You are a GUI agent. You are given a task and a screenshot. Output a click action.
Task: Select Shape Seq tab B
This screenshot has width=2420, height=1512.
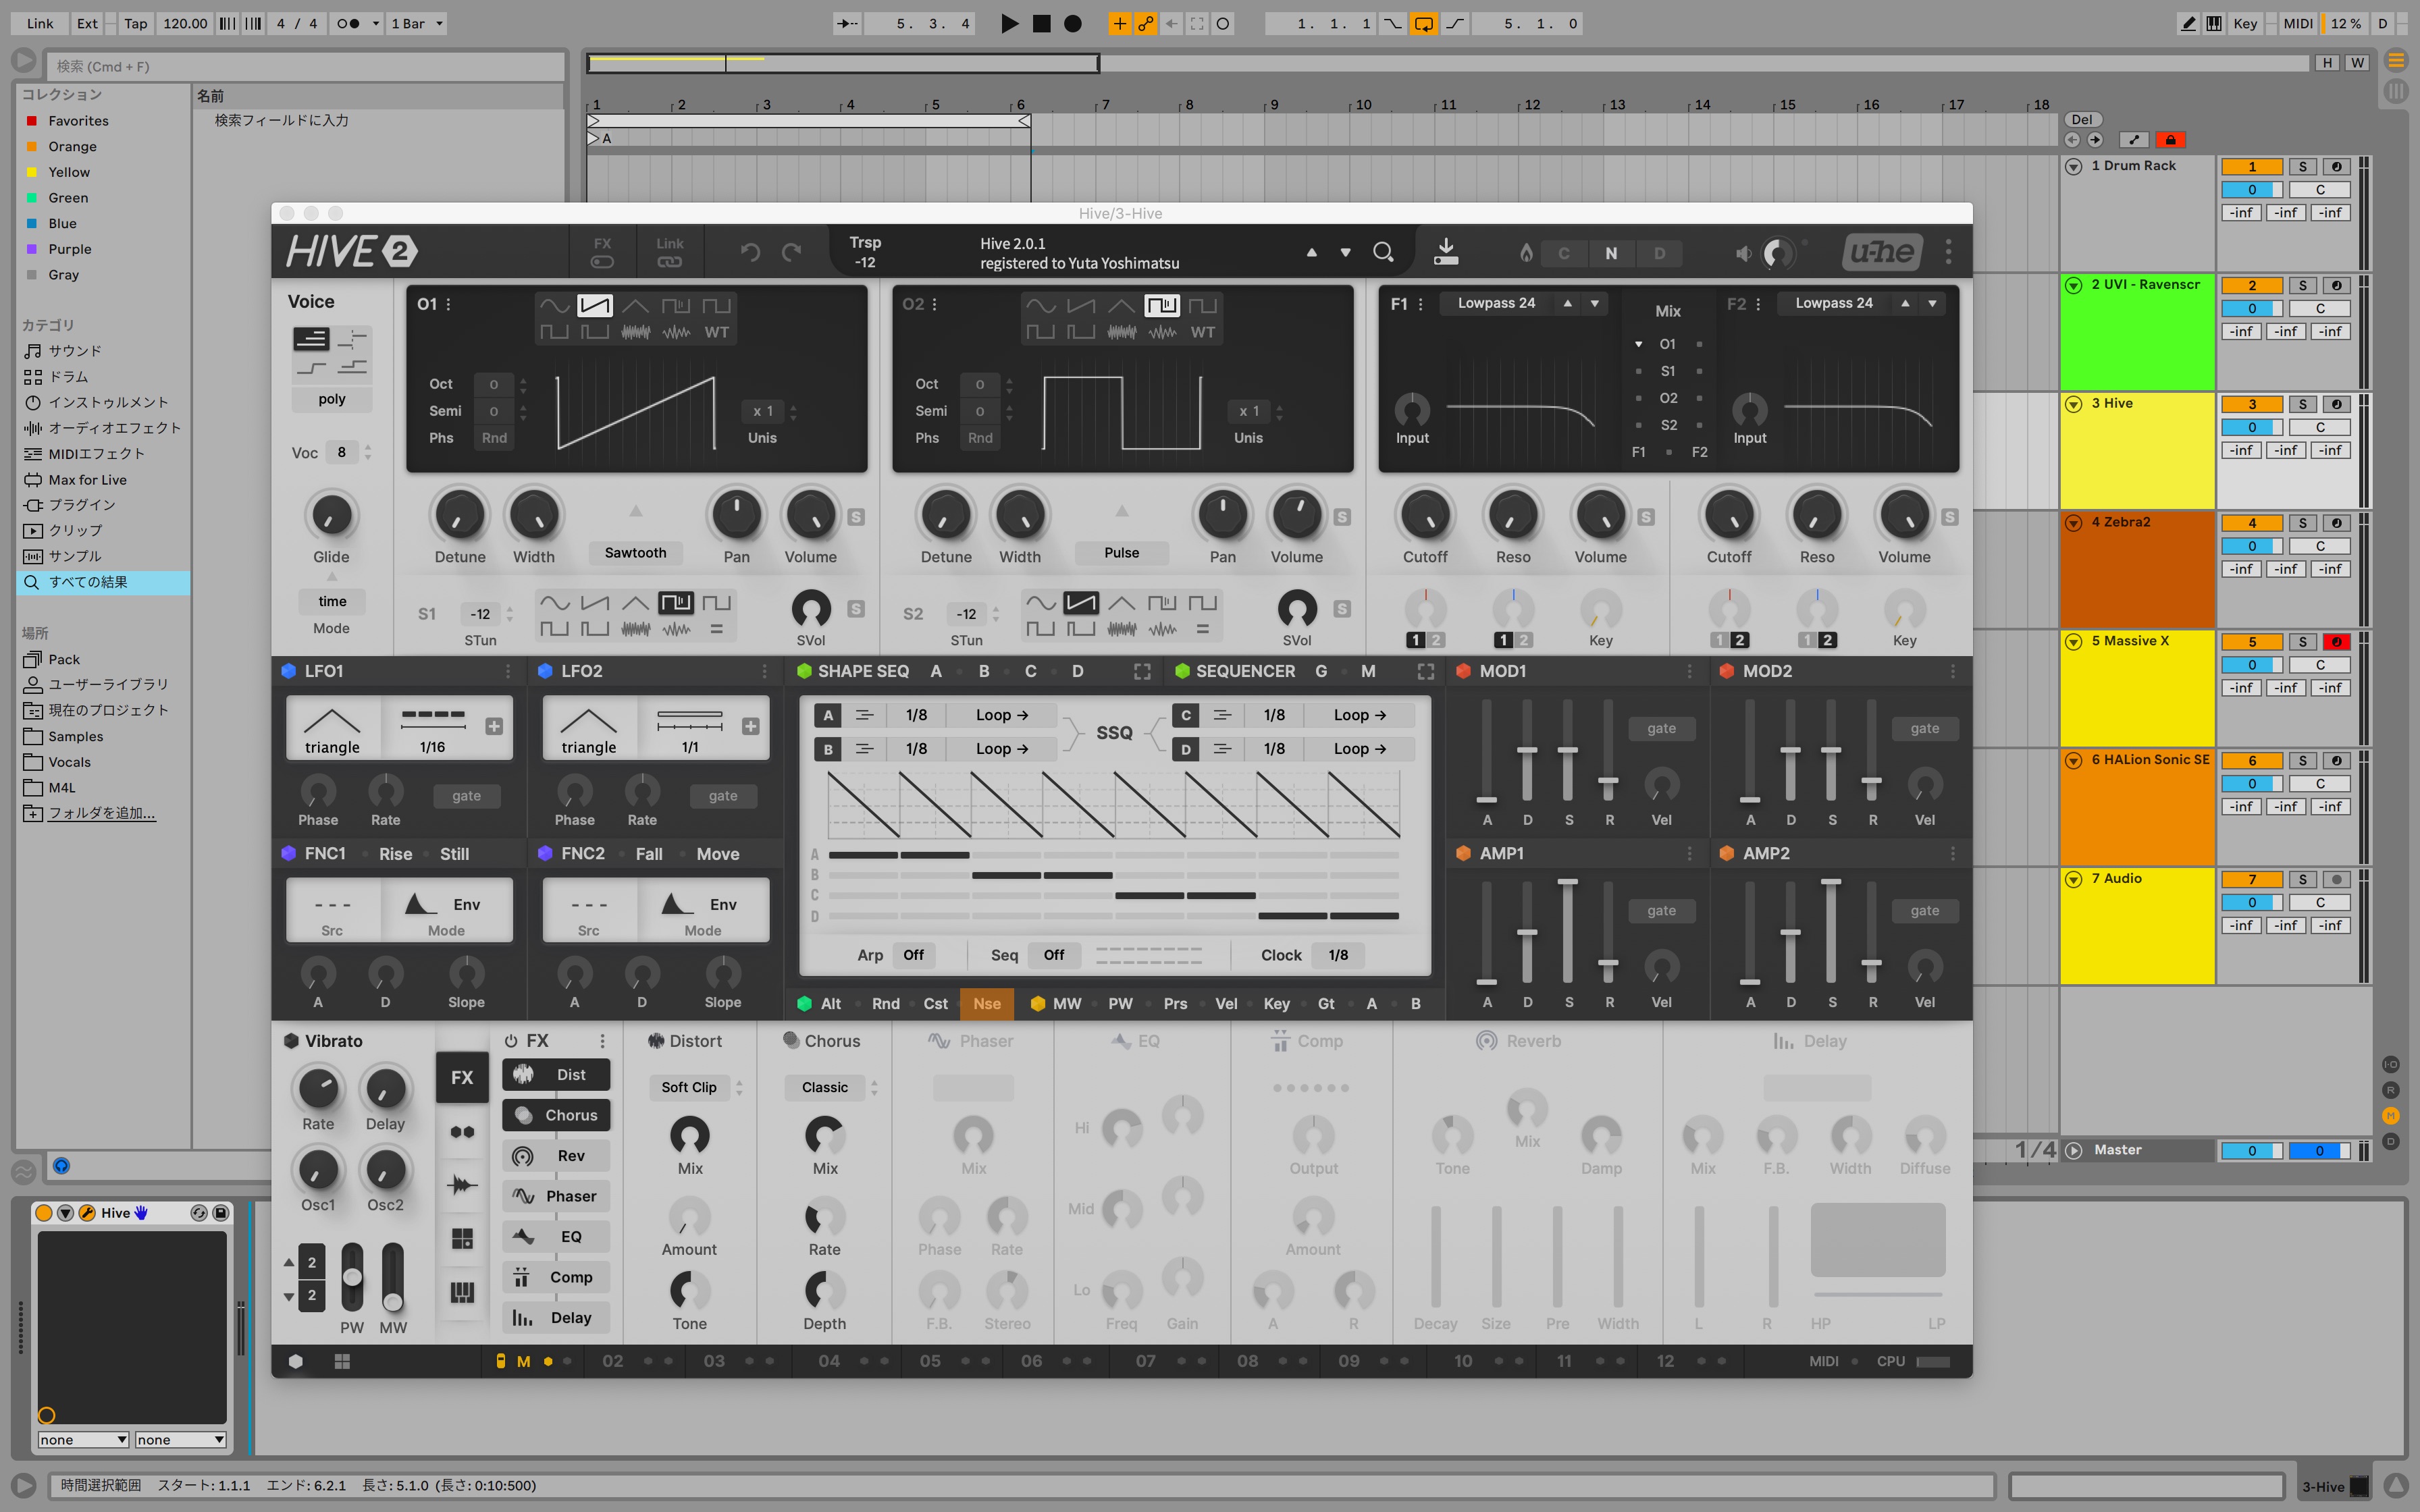[984, 672]
